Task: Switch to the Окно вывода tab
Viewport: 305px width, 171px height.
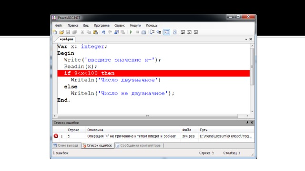Action: click(x=67, y=145)
